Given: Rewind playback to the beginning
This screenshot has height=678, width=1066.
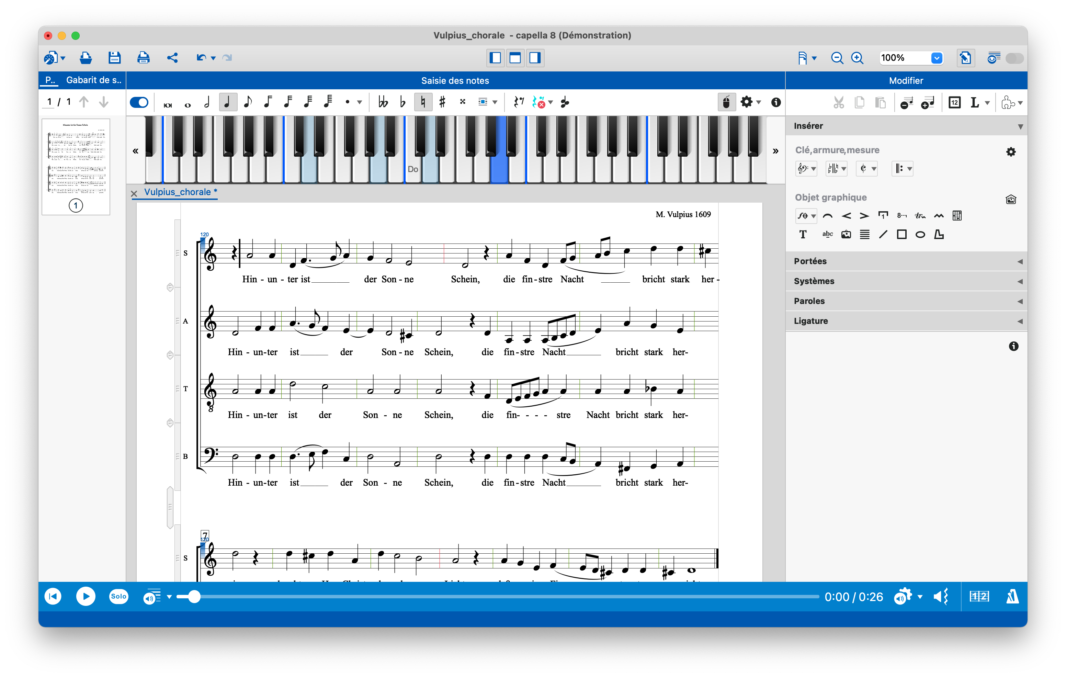Looking at the screenshot, I should coord(53,597).
